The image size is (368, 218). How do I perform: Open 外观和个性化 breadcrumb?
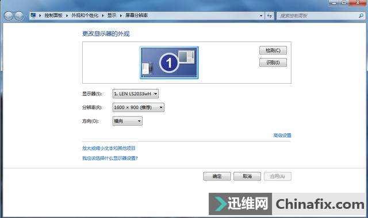click(x=85, y=15)
